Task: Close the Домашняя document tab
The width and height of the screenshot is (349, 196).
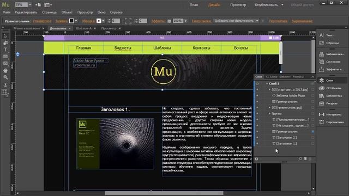Action: point(70,28)
